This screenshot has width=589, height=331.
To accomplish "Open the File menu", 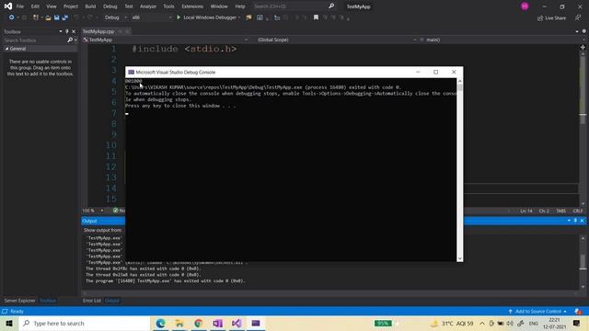I will 20,6.
